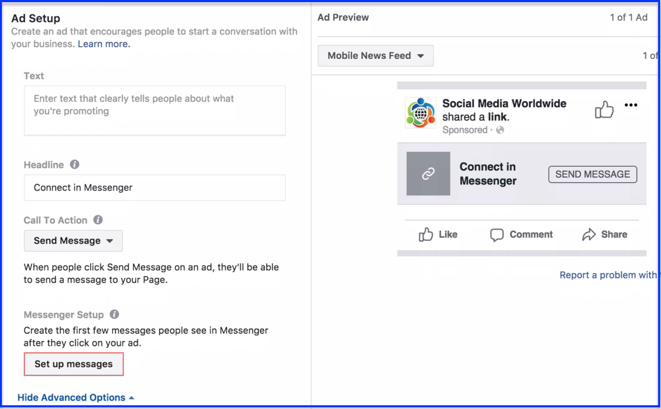
Task: Click the Messenger Setup info icon
Action: pos(114,314)
